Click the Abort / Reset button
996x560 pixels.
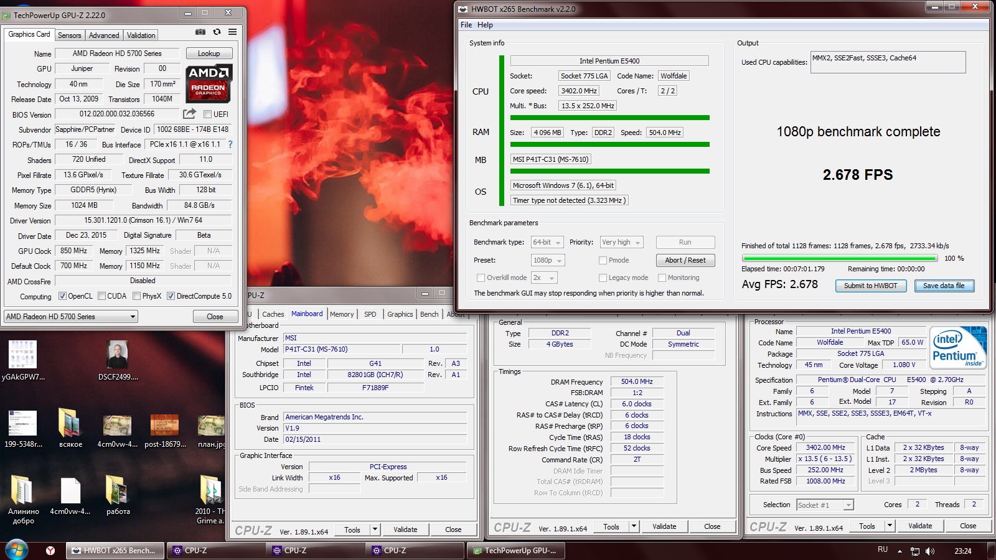tap(685, 260)
